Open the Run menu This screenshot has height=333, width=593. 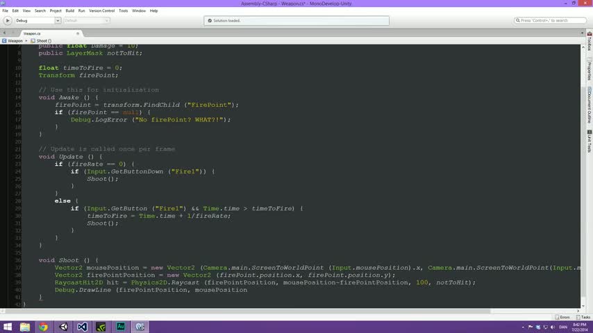point(81,11)
